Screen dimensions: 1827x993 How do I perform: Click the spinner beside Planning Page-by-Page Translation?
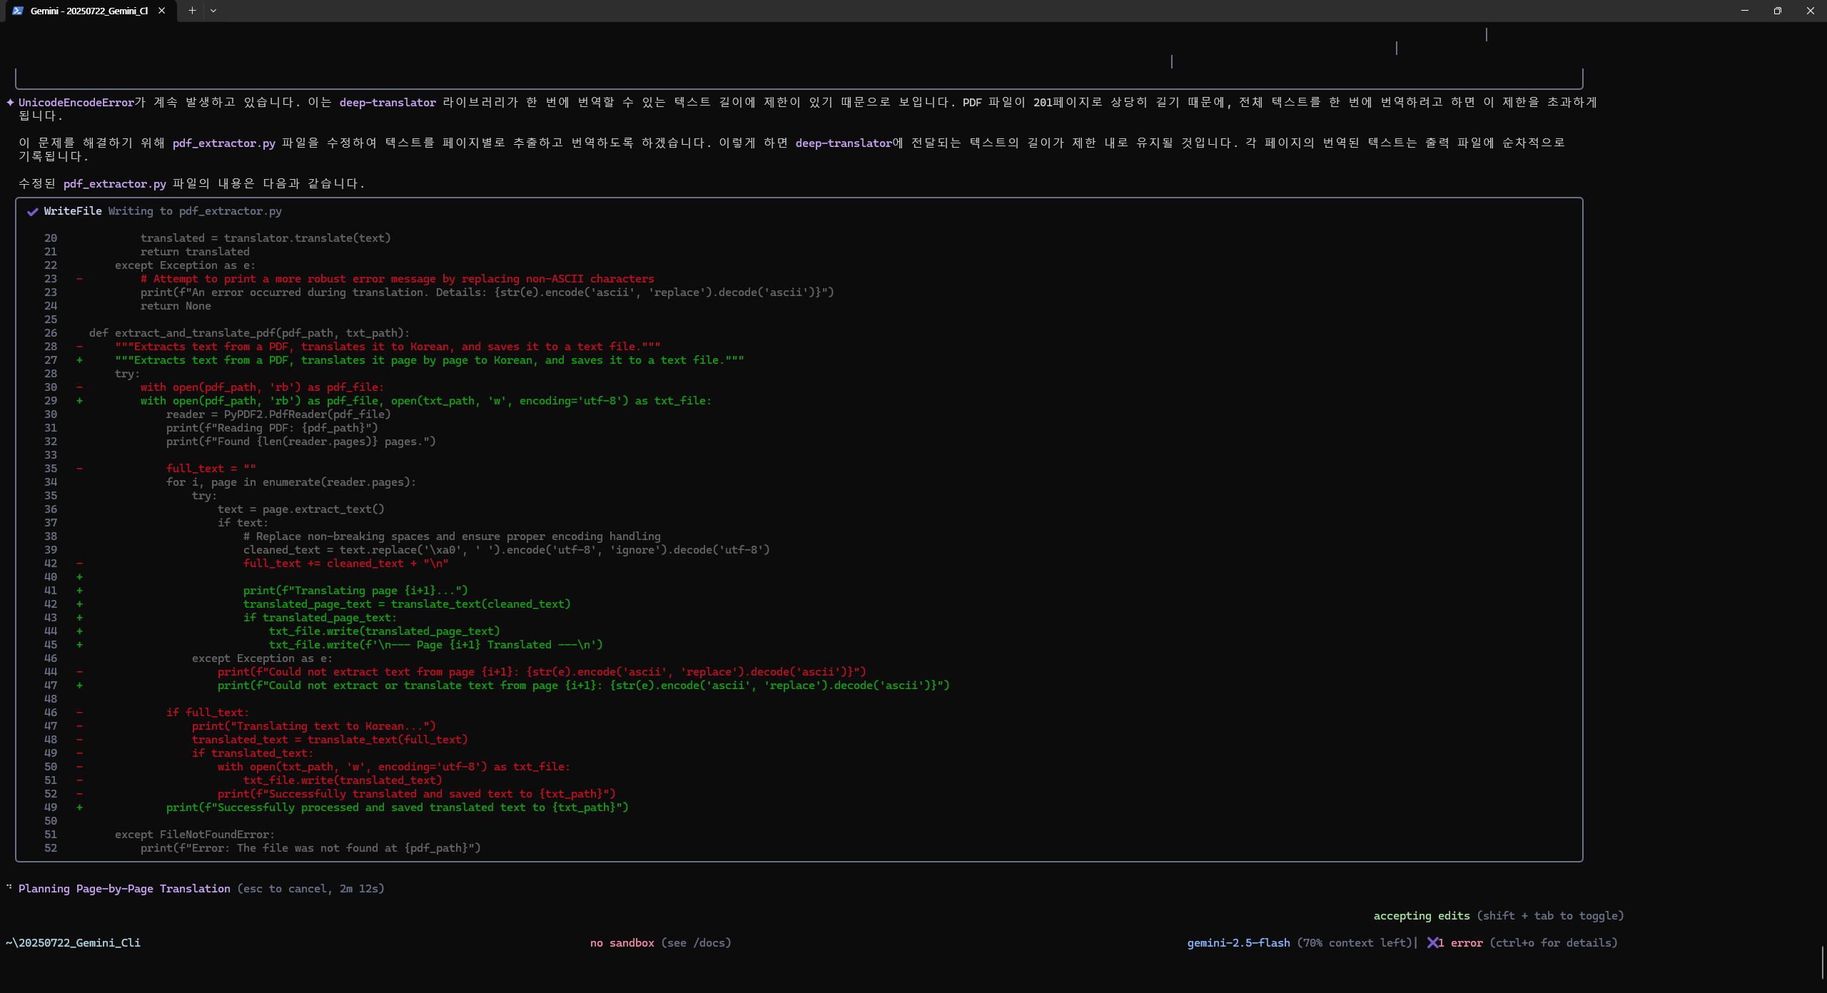click(9, 887)
